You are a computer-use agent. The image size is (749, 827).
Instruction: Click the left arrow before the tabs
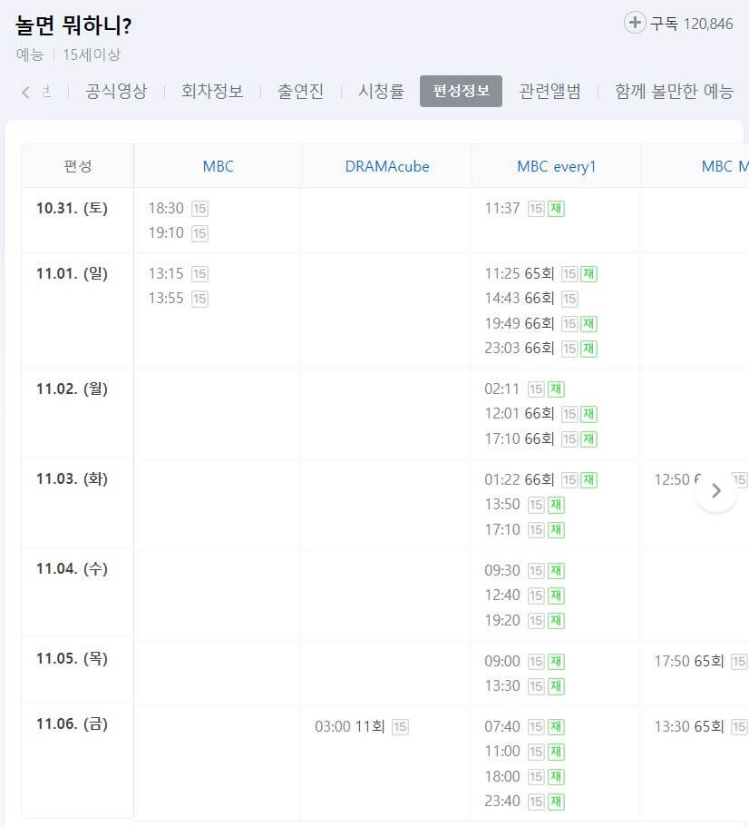tap(25, 93)
